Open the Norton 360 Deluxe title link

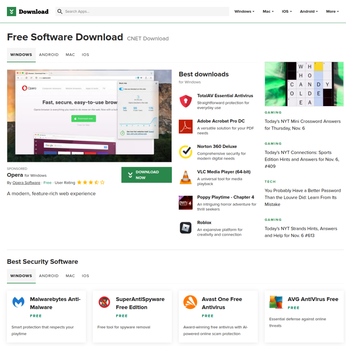[x=217, y=146]
